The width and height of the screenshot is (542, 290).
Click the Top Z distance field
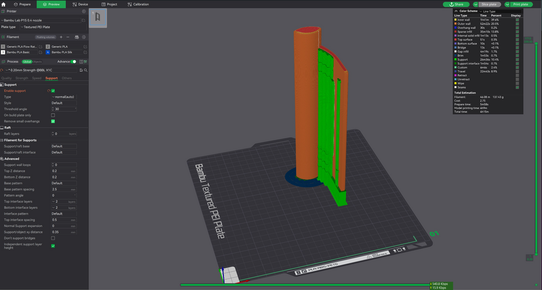pos(64,171)
